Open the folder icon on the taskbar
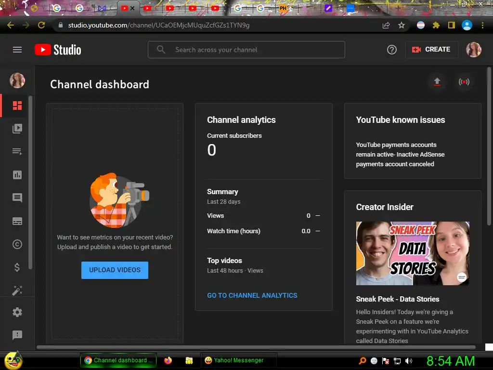493x370 pixels. [189, 360]
